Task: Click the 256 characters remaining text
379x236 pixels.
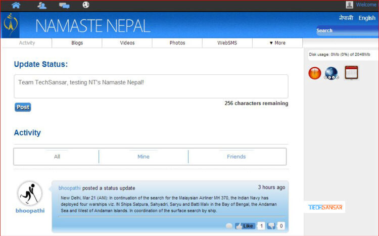Action: [256, 103]
